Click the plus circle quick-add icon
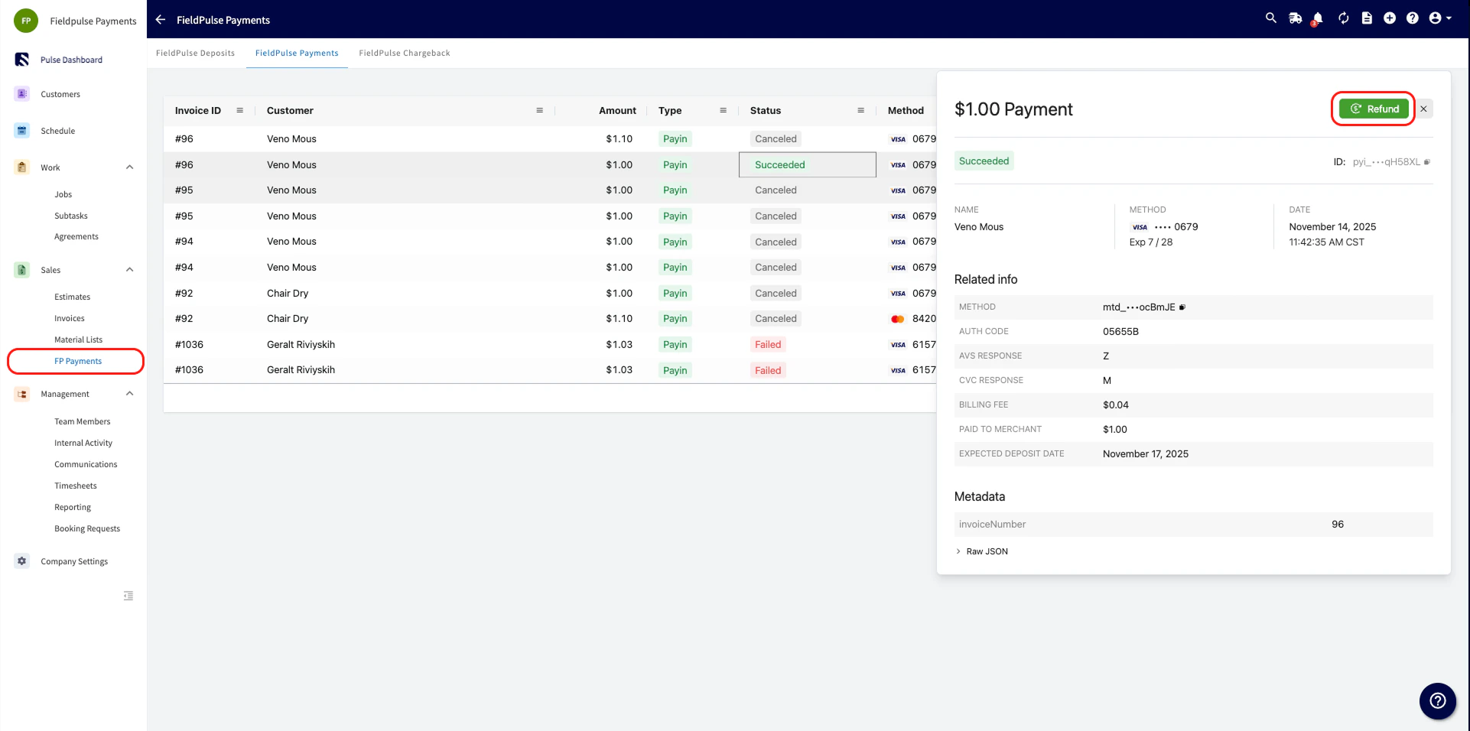1470x731 pixels. pyautogui.click(x=1390, y=18)
